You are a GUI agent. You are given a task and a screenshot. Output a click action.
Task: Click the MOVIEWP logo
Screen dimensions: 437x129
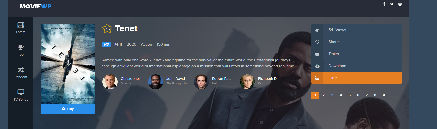[35, 6]
